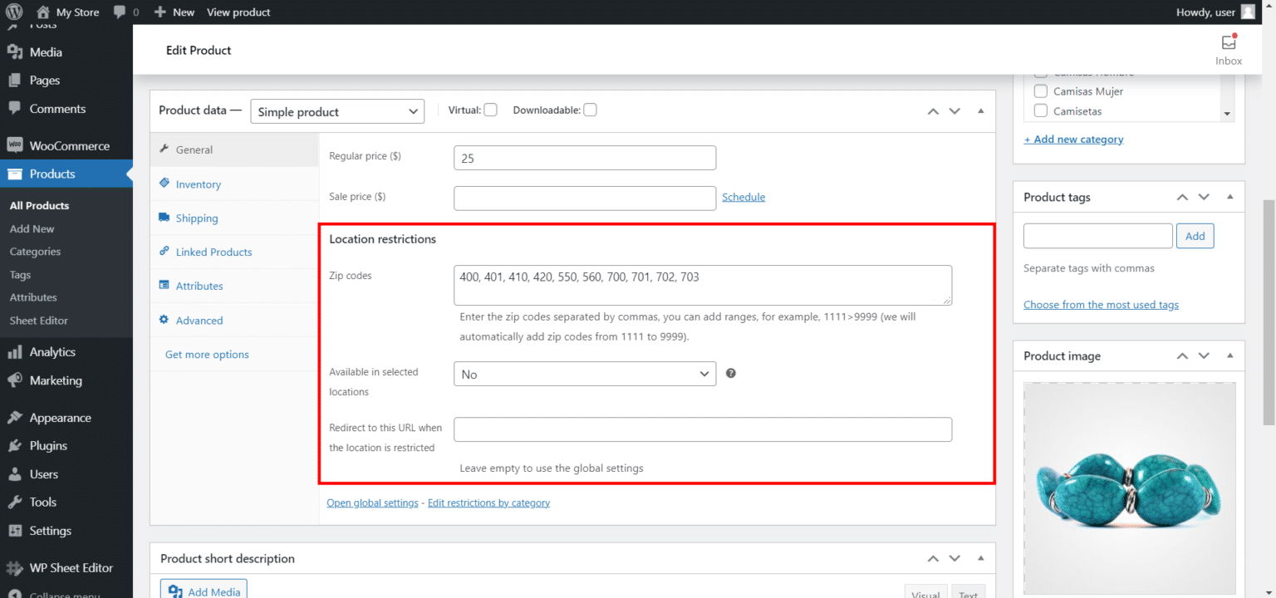Open Analytics in the sidebar
The width and height of the screenshot is (1276, 598).
click(52, 352)
